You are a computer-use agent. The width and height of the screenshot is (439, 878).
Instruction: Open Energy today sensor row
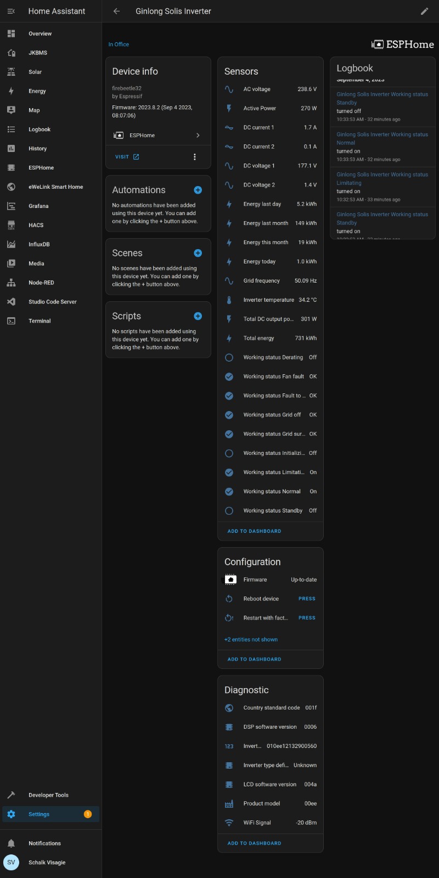tap(271, 262)
